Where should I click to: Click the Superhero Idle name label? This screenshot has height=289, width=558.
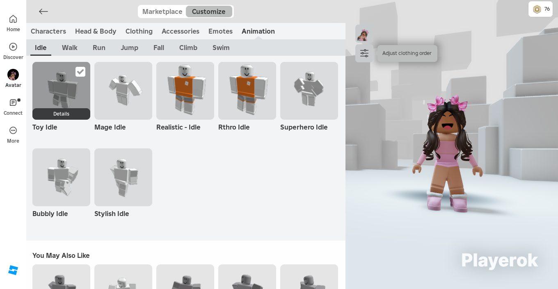(304, 127)
